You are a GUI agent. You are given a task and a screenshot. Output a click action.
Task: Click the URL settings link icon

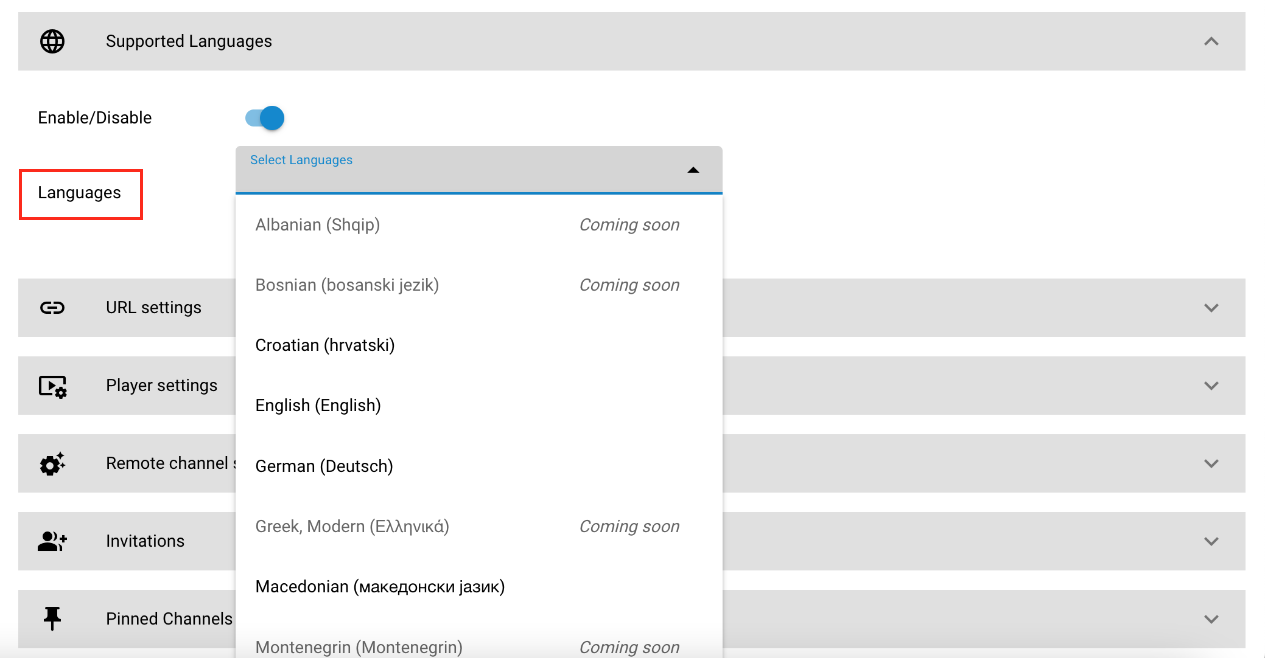pyautogui.click(x=52, y=308)
